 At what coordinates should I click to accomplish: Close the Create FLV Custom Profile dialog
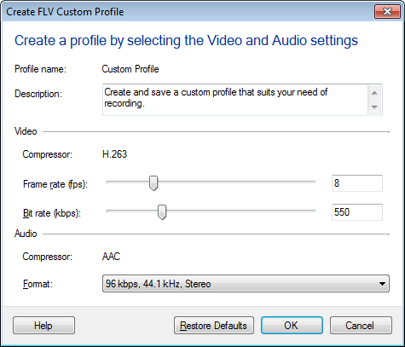click(387, 11)
